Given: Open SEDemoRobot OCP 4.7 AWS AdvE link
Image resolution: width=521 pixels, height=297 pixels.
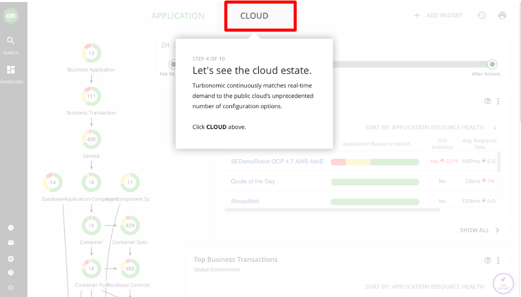Looking at the screenshot, I should [277, 161].
